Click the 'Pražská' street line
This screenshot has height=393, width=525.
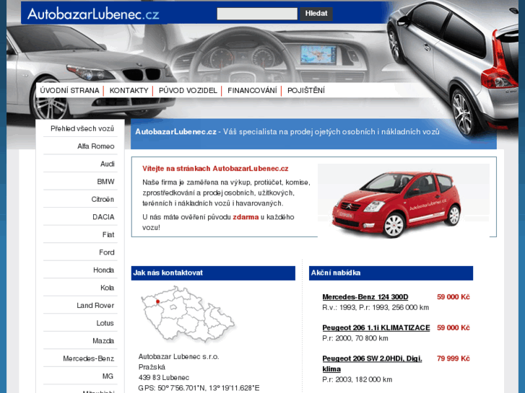(x=152, y=367)
